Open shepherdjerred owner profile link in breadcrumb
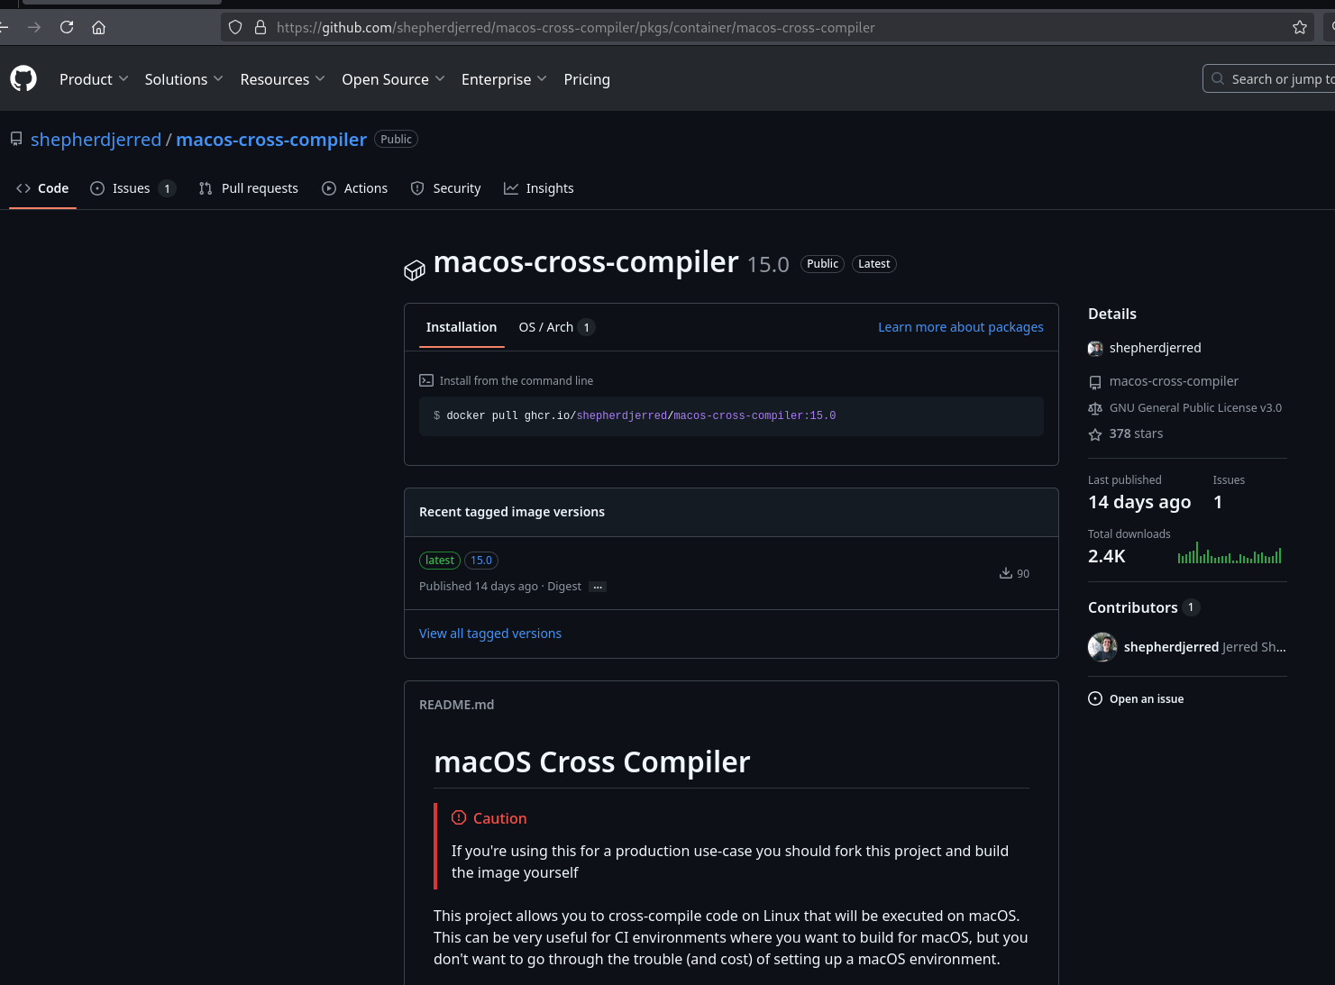 96,140
